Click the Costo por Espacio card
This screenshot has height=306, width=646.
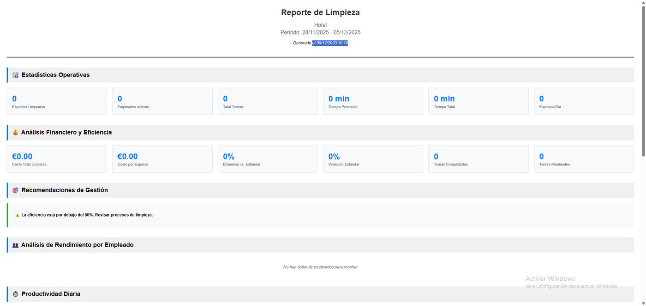point(162,159)
